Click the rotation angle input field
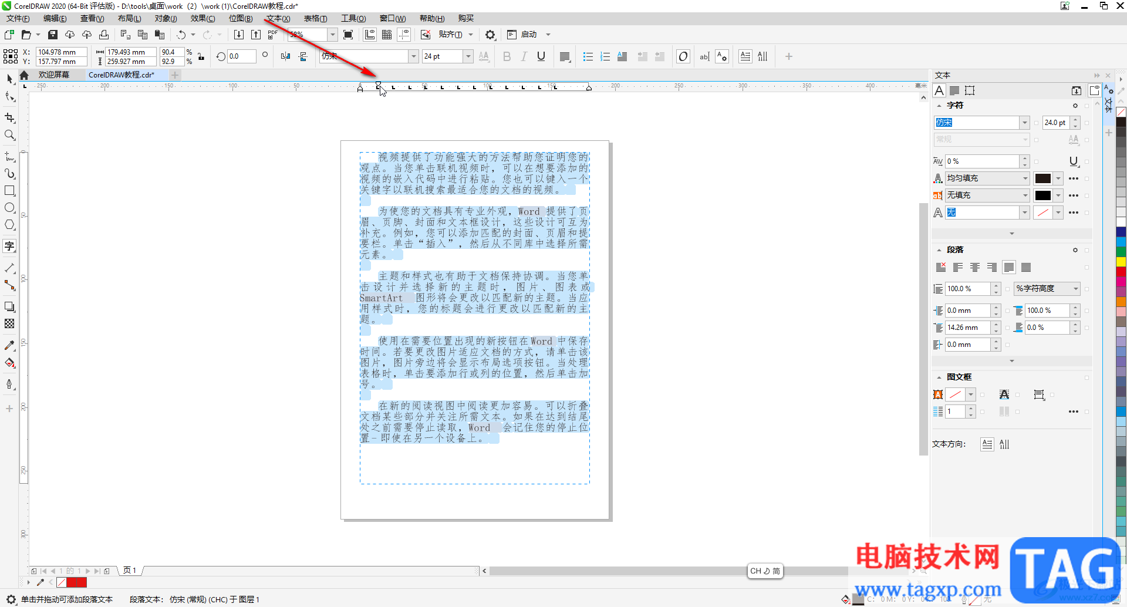The image size is (1127, 607). tap(242, 56)
